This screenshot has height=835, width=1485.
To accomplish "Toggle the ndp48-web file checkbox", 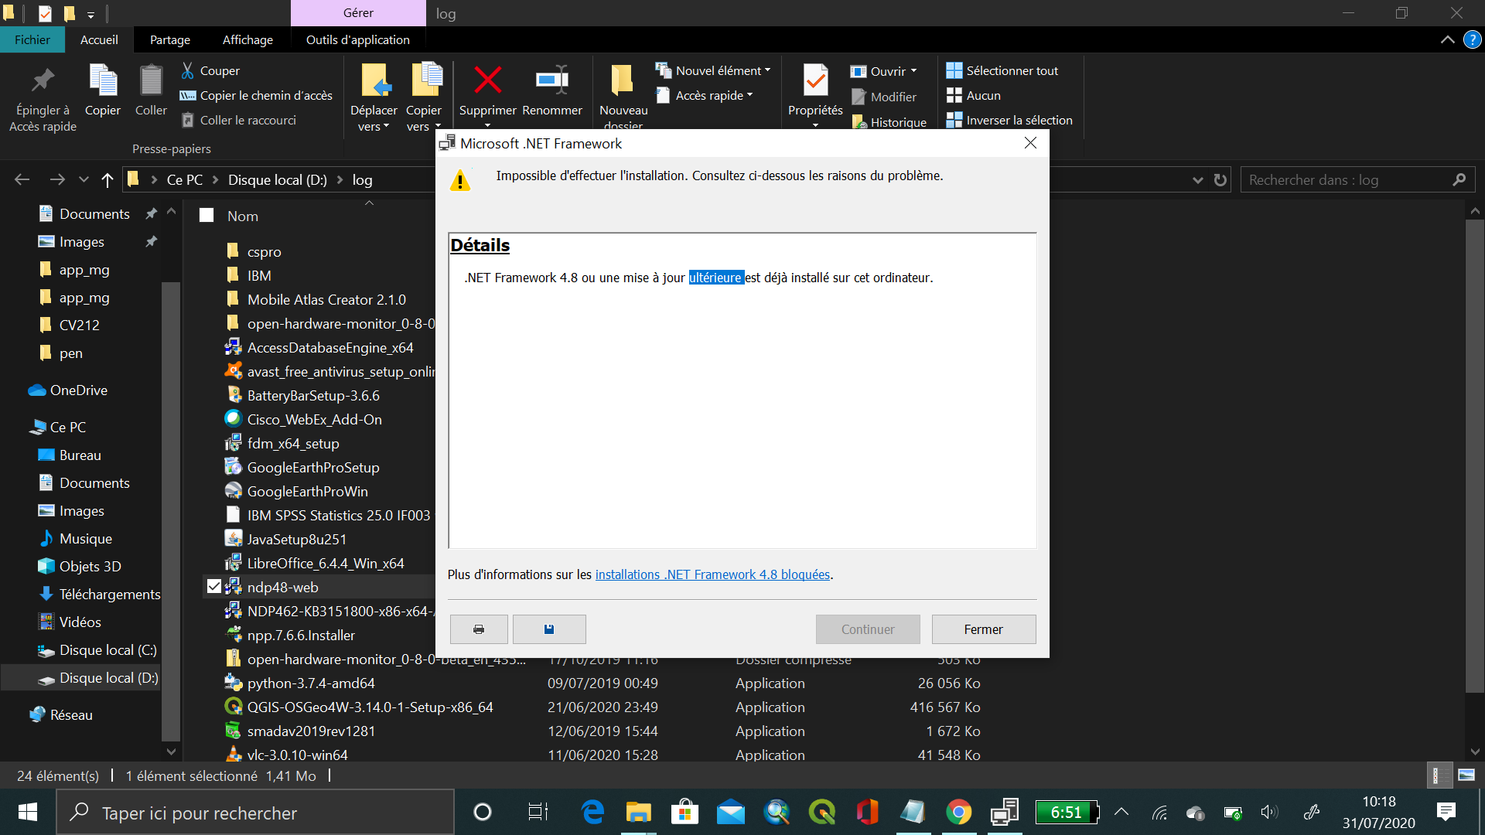I will [213, 587].
